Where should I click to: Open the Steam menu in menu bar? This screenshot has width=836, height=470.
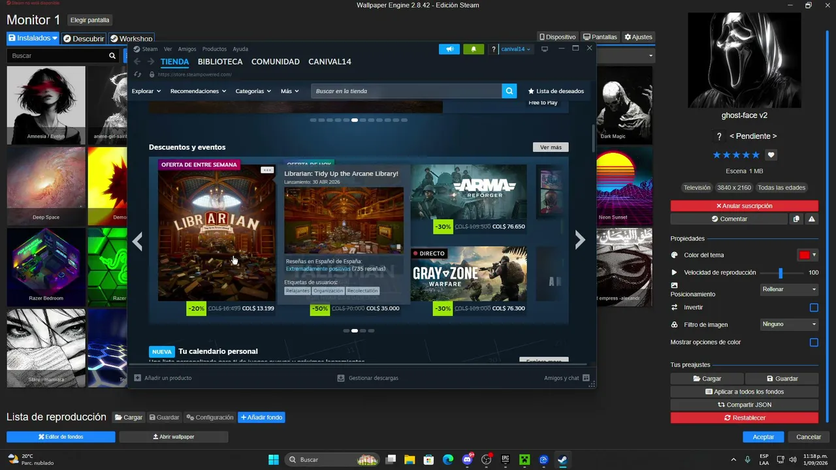click(150, 49)
